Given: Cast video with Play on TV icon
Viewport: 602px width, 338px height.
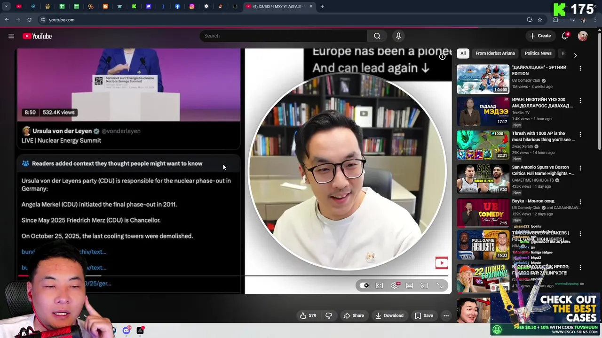Looking at the screenshot, I should point(425,285).
